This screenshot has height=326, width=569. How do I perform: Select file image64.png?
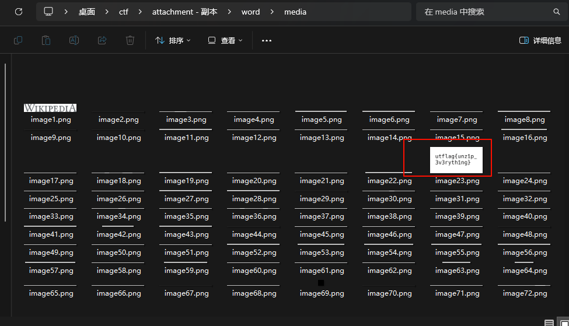click(x=525, y=271)
